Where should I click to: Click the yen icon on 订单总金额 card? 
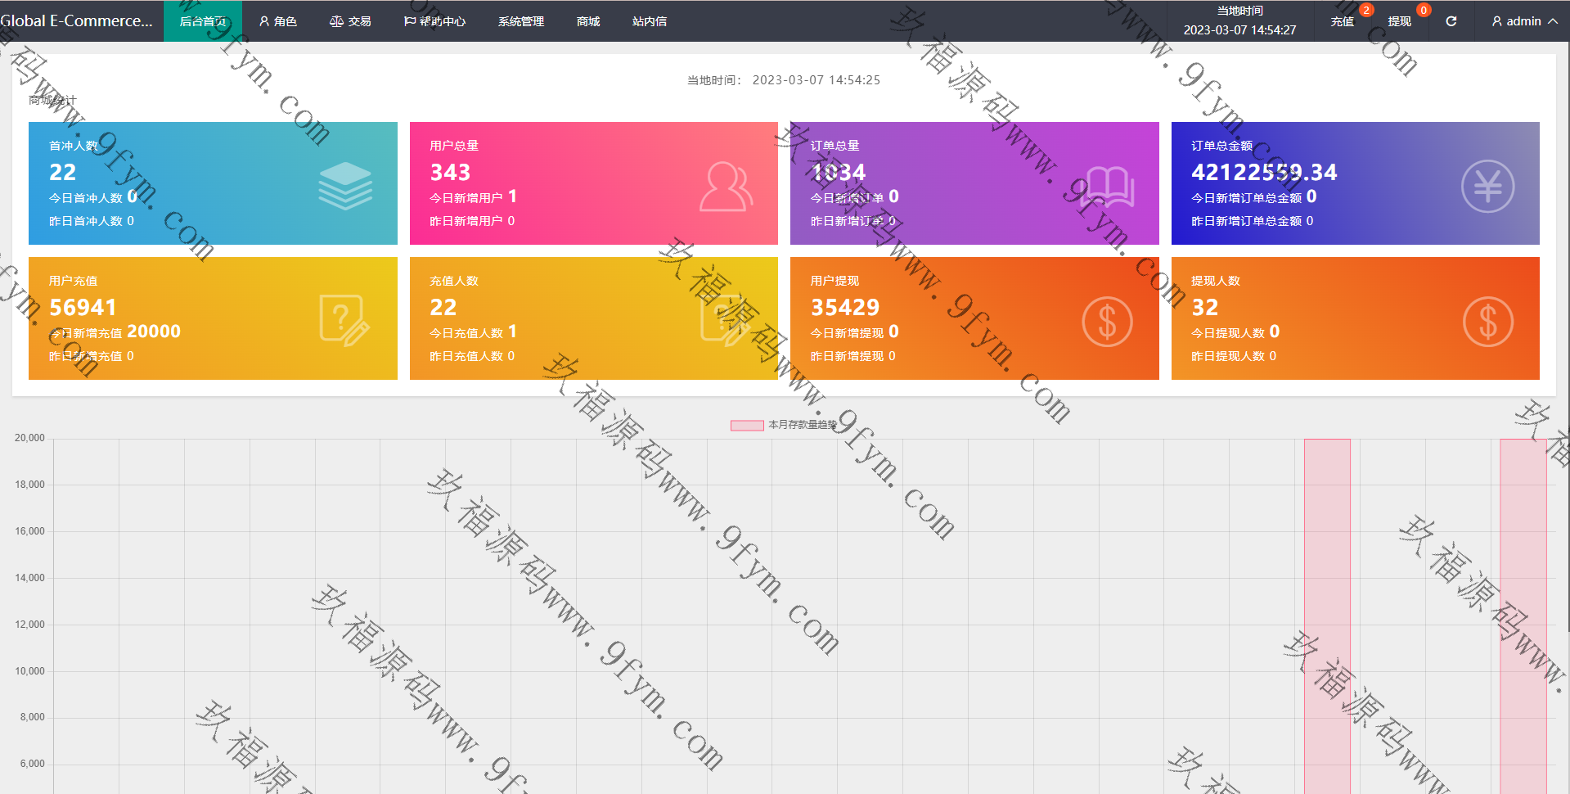tap(1487, 187)
